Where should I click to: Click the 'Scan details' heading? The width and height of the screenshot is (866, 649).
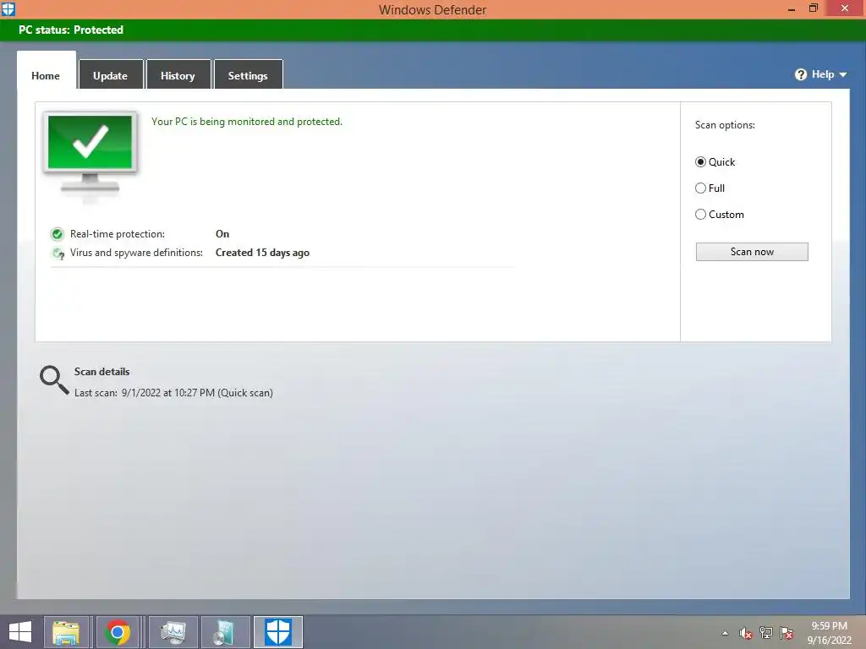[101, 372]
